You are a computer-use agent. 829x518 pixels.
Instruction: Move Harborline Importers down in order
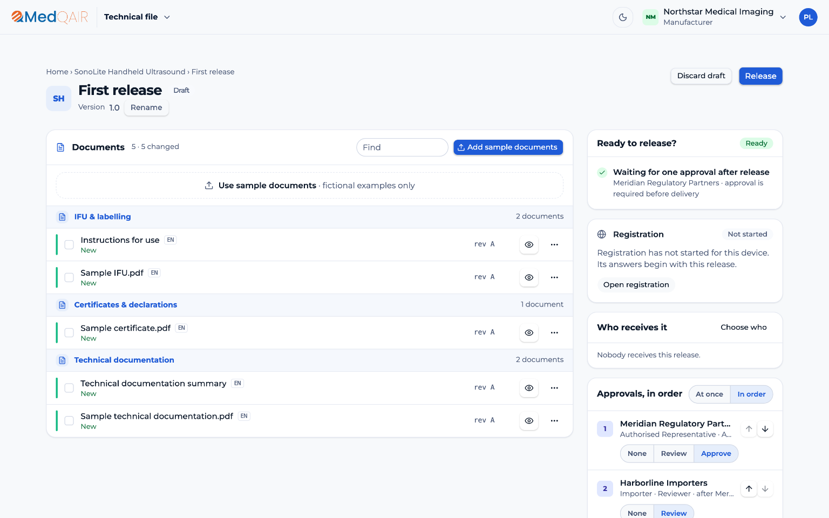pyautogui.click(x=765, y=489)
